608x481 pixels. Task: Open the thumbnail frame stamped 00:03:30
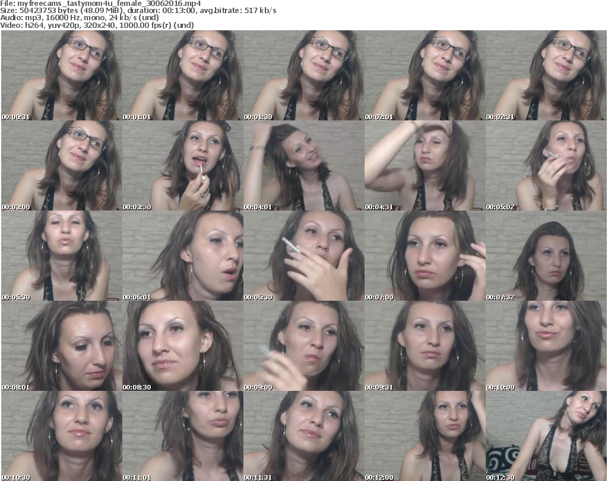click(x=183, y=165)
